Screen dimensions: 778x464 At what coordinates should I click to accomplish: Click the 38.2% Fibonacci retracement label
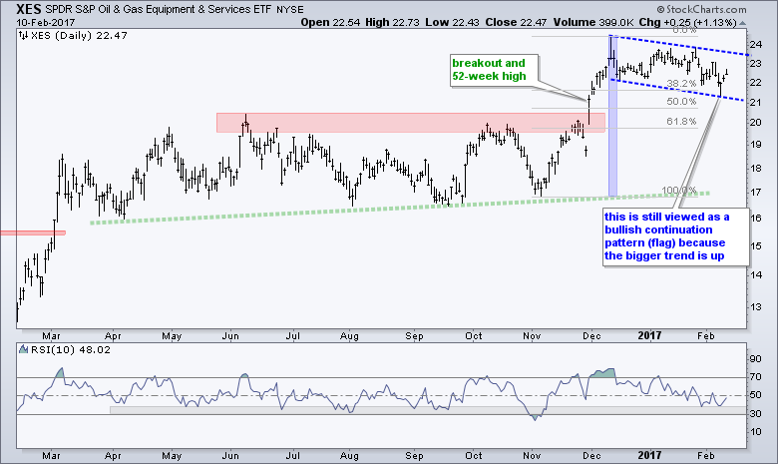click(681, 84)
